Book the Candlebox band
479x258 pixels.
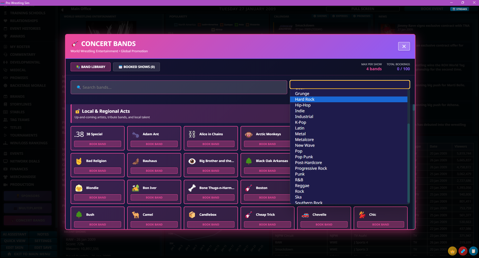[211, 224]
